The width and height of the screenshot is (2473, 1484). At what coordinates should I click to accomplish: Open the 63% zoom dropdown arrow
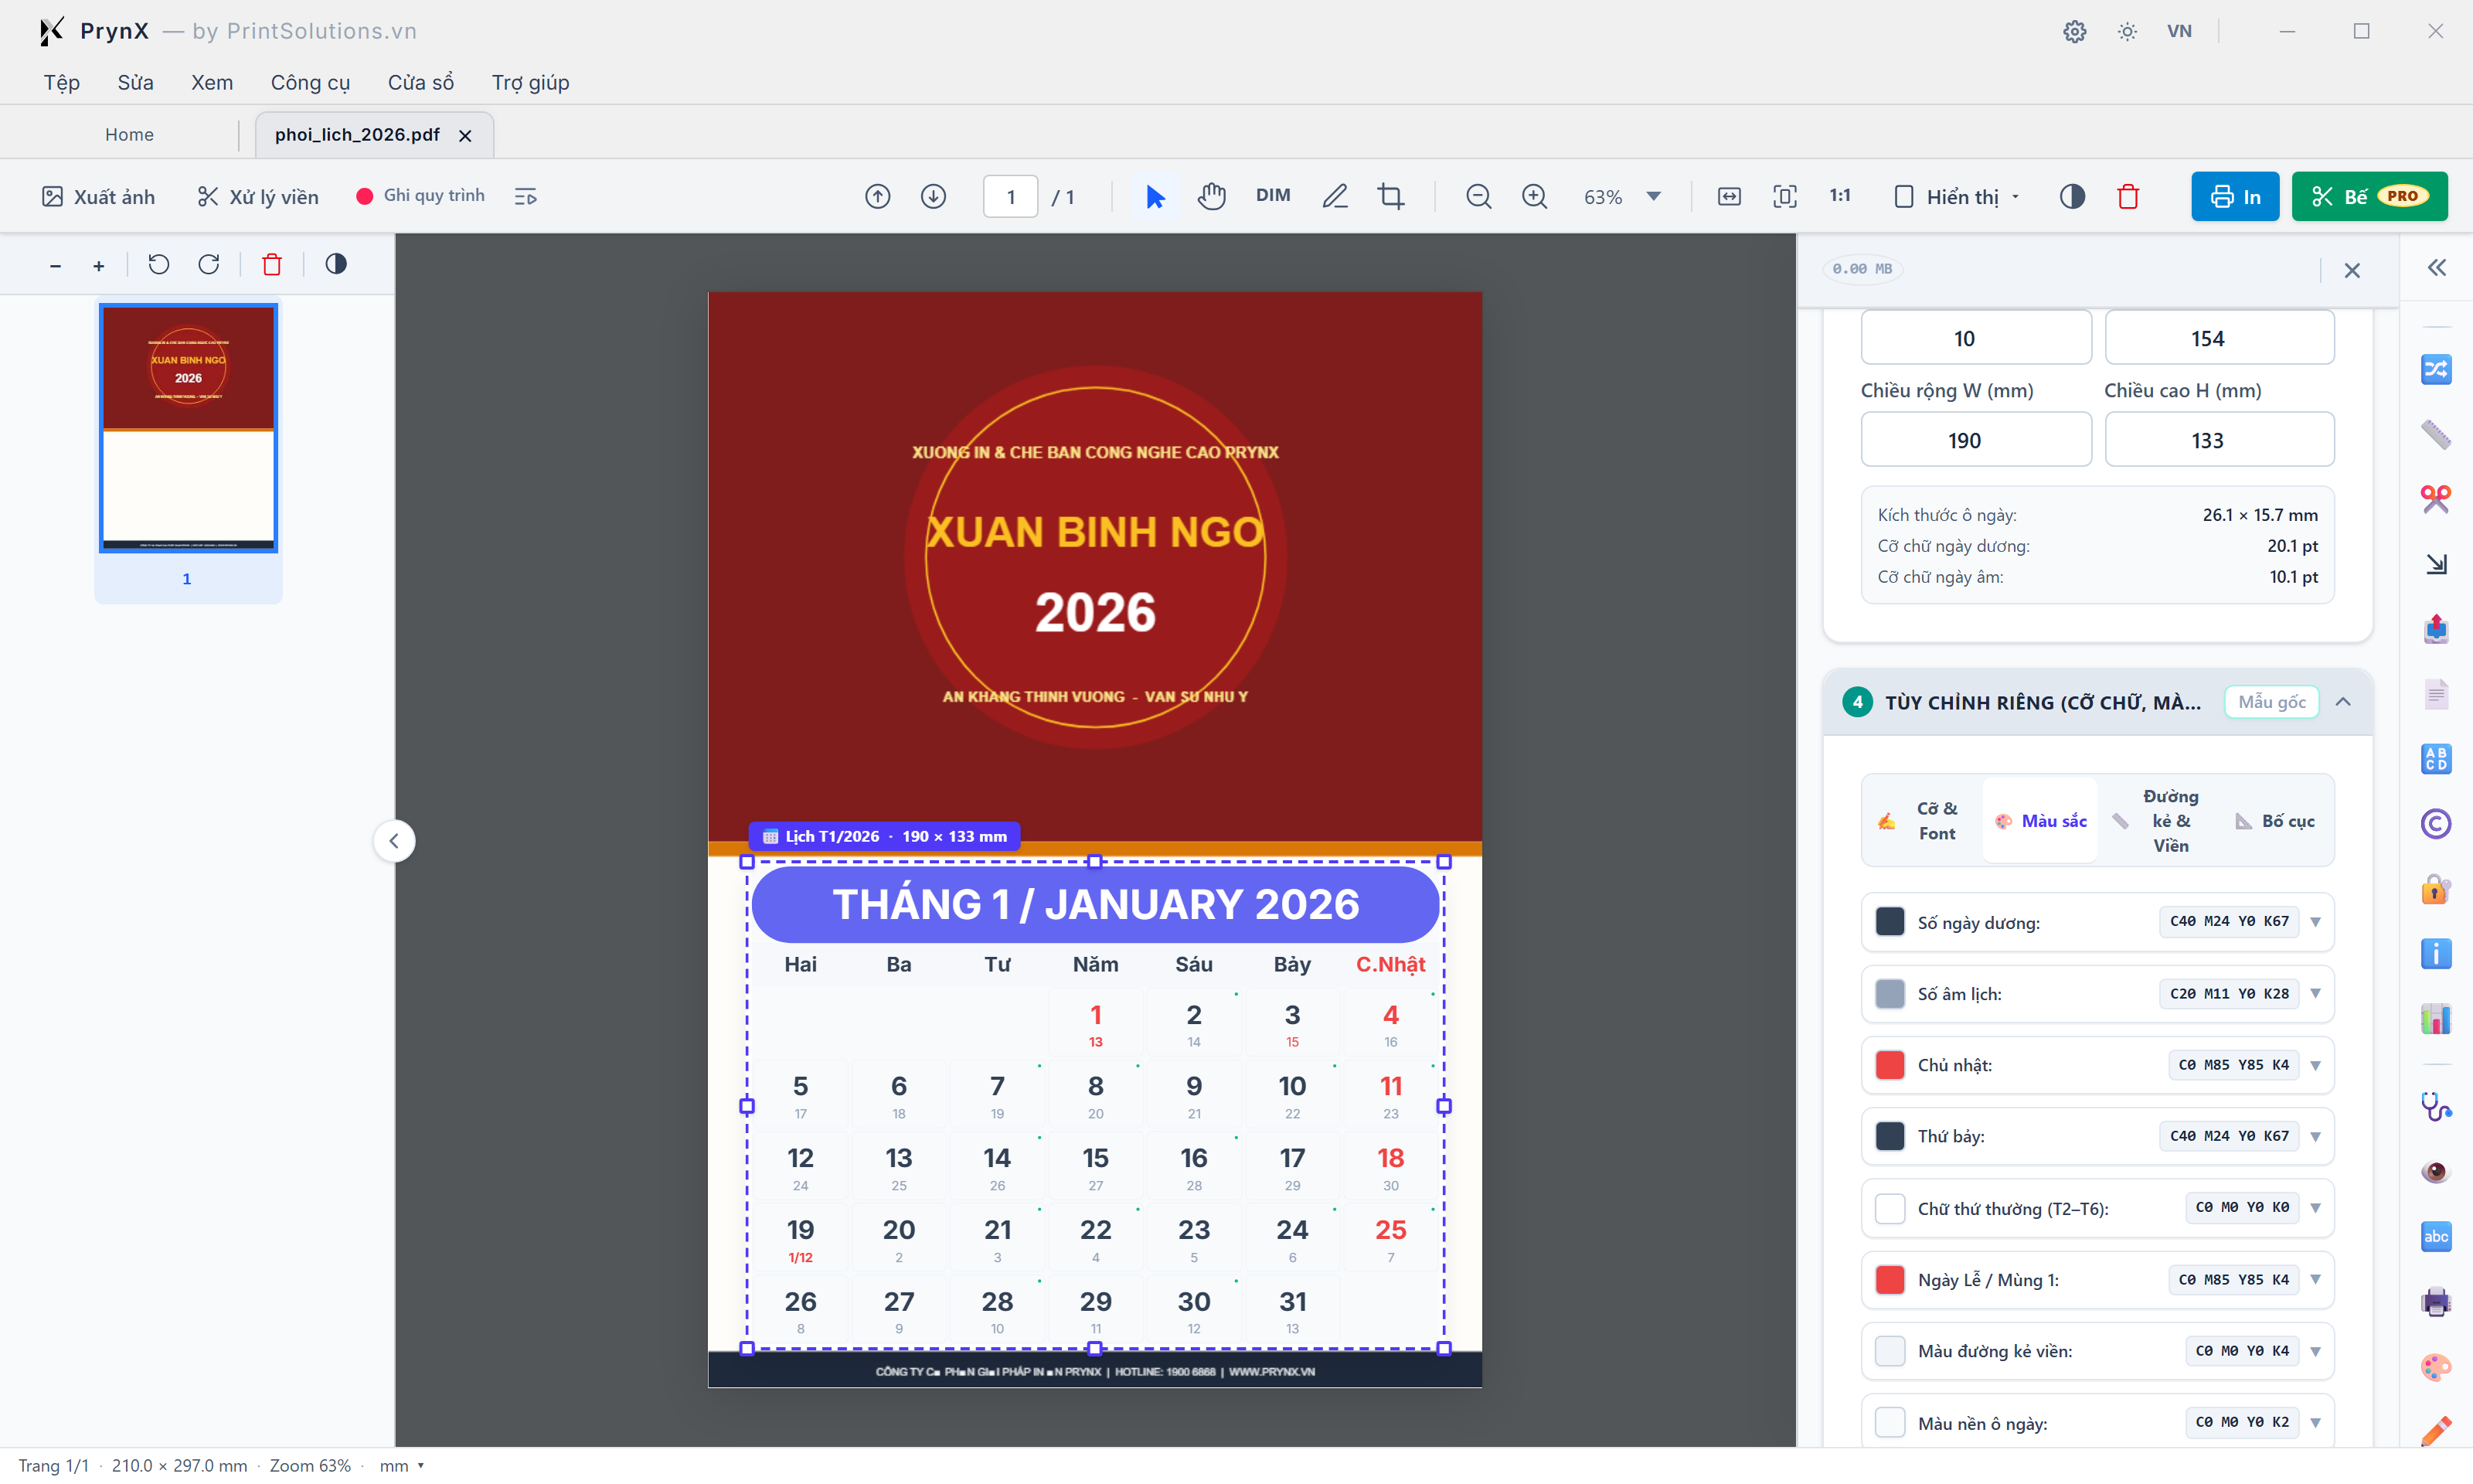coord(1655,197)
